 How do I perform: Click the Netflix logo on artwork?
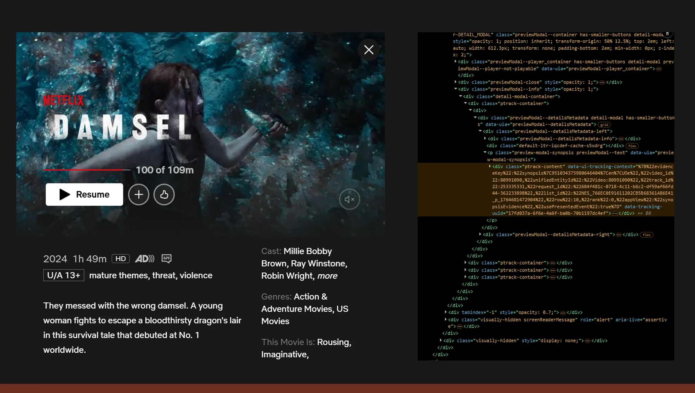click(63, 100)
